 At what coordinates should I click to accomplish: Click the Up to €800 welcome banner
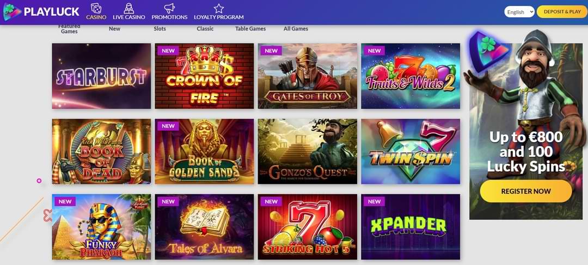click(526, 131)
